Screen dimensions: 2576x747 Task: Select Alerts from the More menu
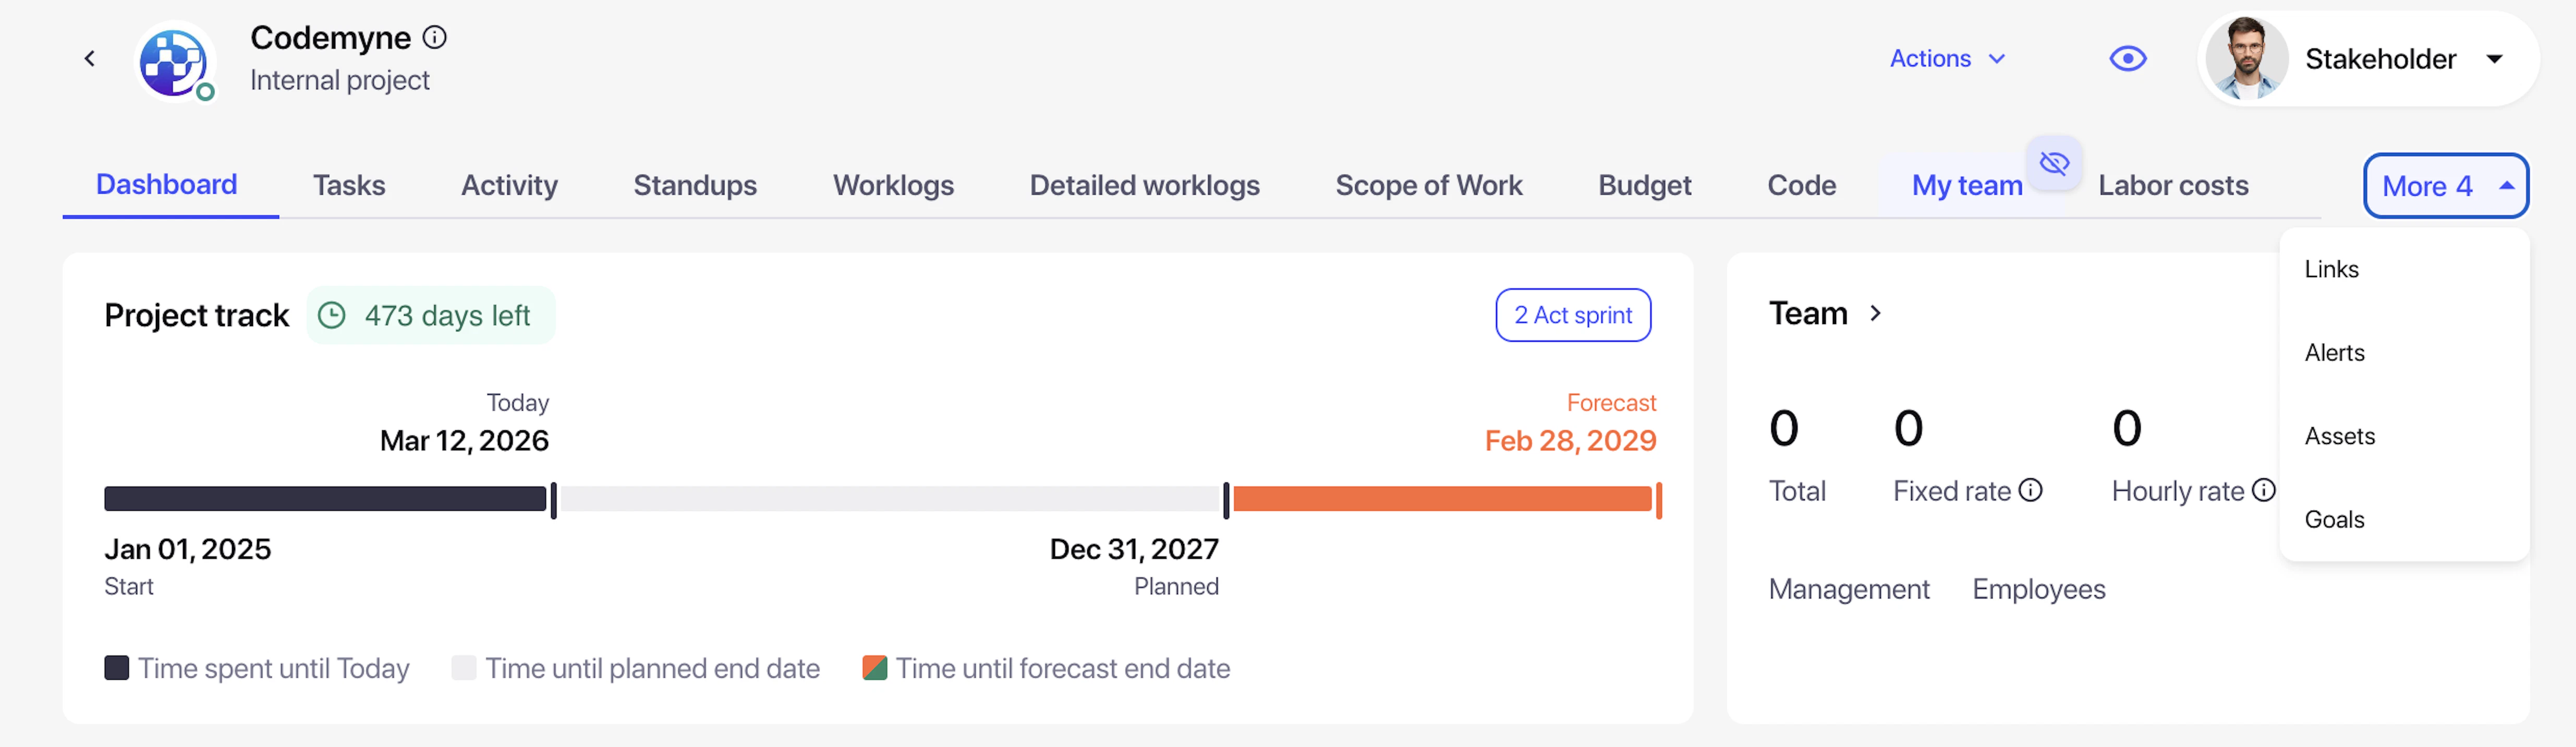coord(2334,353)
